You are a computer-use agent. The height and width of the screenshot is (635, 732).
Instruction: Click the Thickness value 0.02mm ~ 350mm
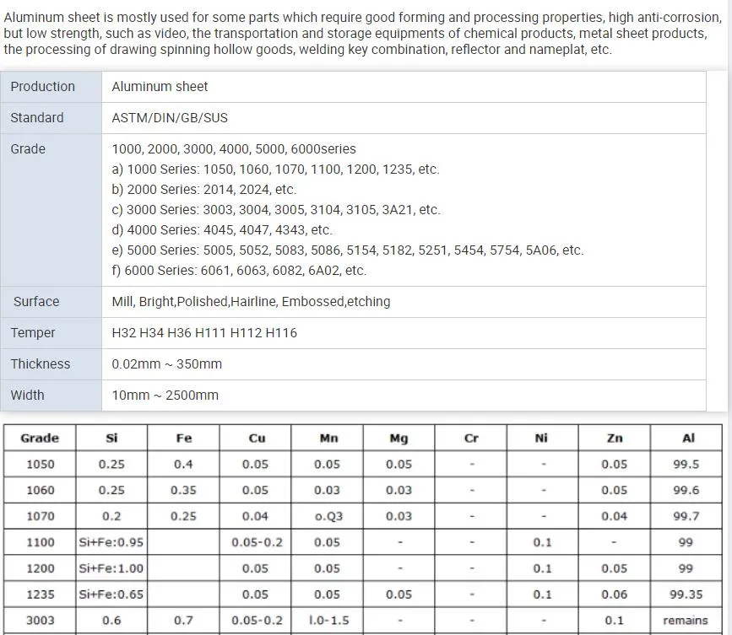[x=167, y=363]
